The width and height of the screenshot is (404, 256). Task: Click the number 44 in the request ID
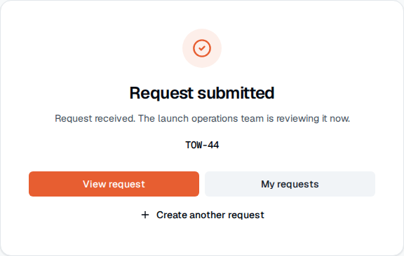tap(213, 145)
